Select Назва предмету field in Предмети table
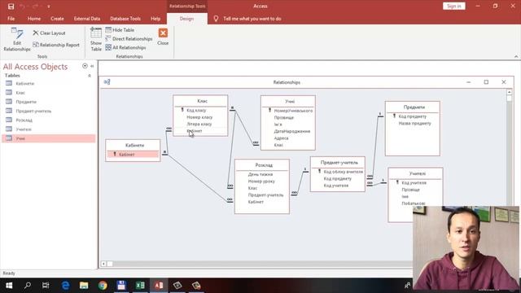 pos(414,123)
